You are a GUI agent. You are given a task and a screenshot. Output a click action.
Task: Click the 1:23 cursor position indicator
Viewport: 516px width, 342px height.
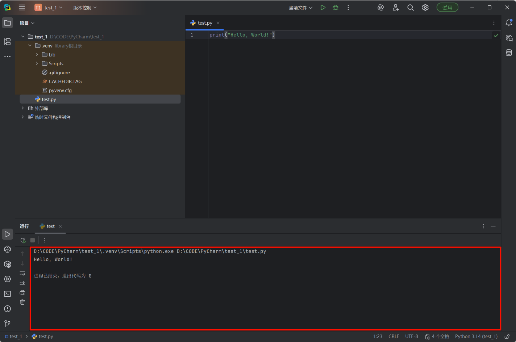tap(378, 337)
